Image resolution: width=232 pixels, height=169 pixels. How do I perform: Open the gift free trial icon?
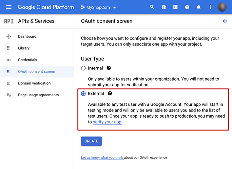point(163,7)
